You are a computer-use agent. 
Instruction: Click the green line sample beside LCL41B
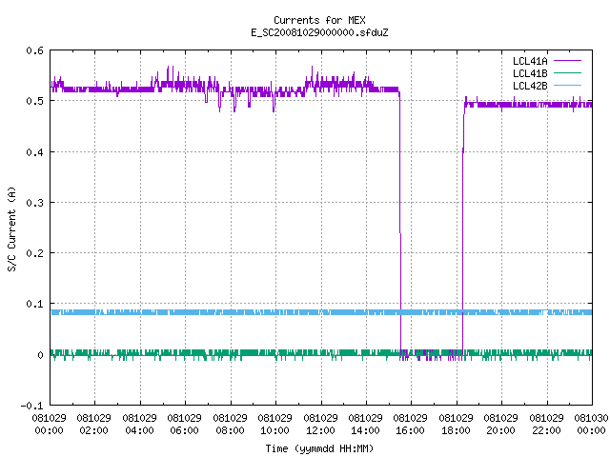(x=568, y=73)
